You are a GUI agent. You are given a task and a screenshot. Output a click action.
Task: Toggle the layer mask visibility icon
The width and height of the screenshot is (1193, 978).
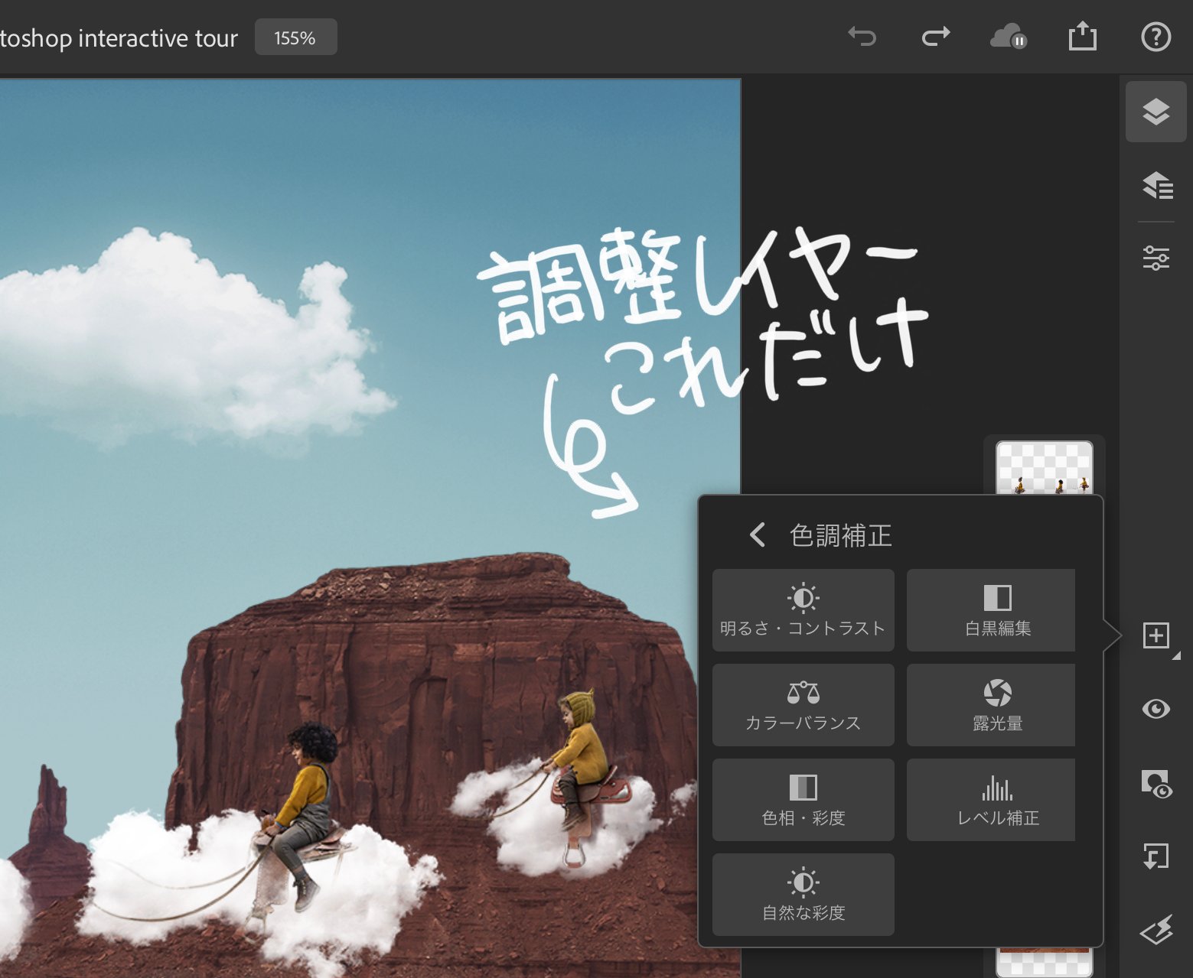point(1156,784)
